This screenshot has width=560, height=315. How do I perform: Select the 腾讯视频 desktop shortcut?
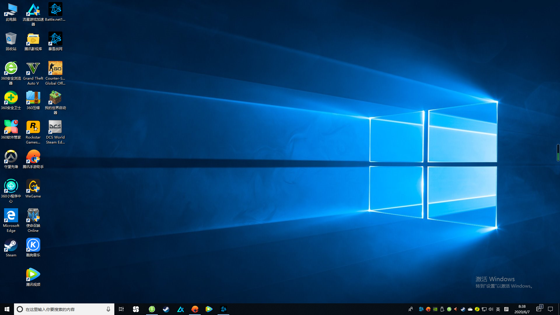pyautogui.click(x=33, y=277)
